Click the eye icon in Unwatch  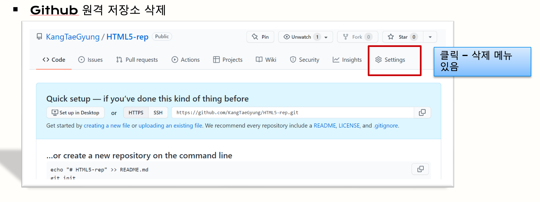point(287,37)
